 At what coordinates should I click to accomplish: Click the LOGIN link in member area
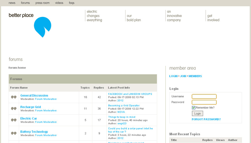pyautogui.click(x=173, y=76)
